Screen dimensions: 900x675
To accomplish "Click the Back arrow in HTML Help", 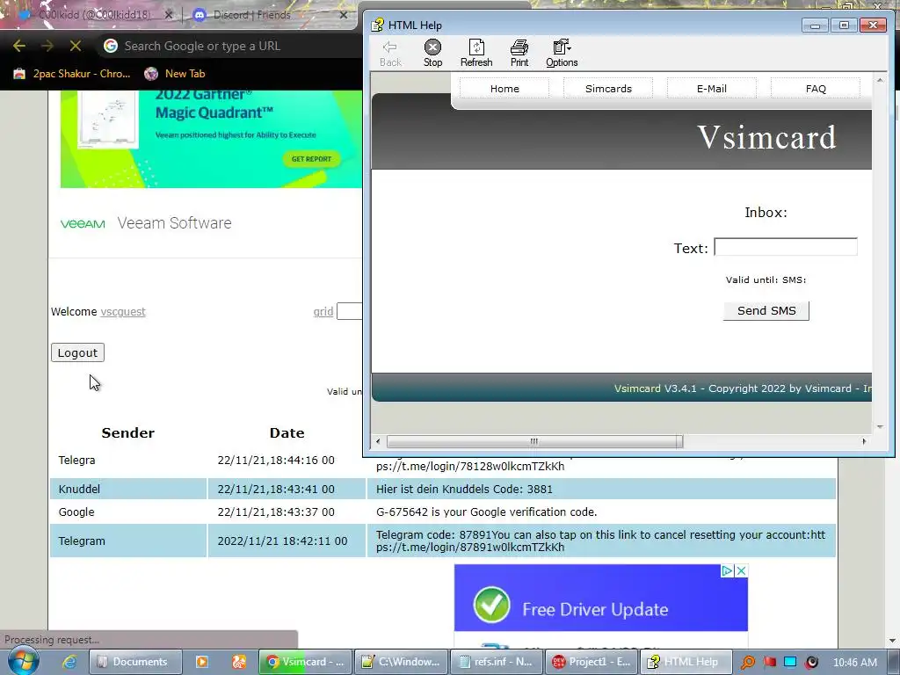I will tap(390, 54).
